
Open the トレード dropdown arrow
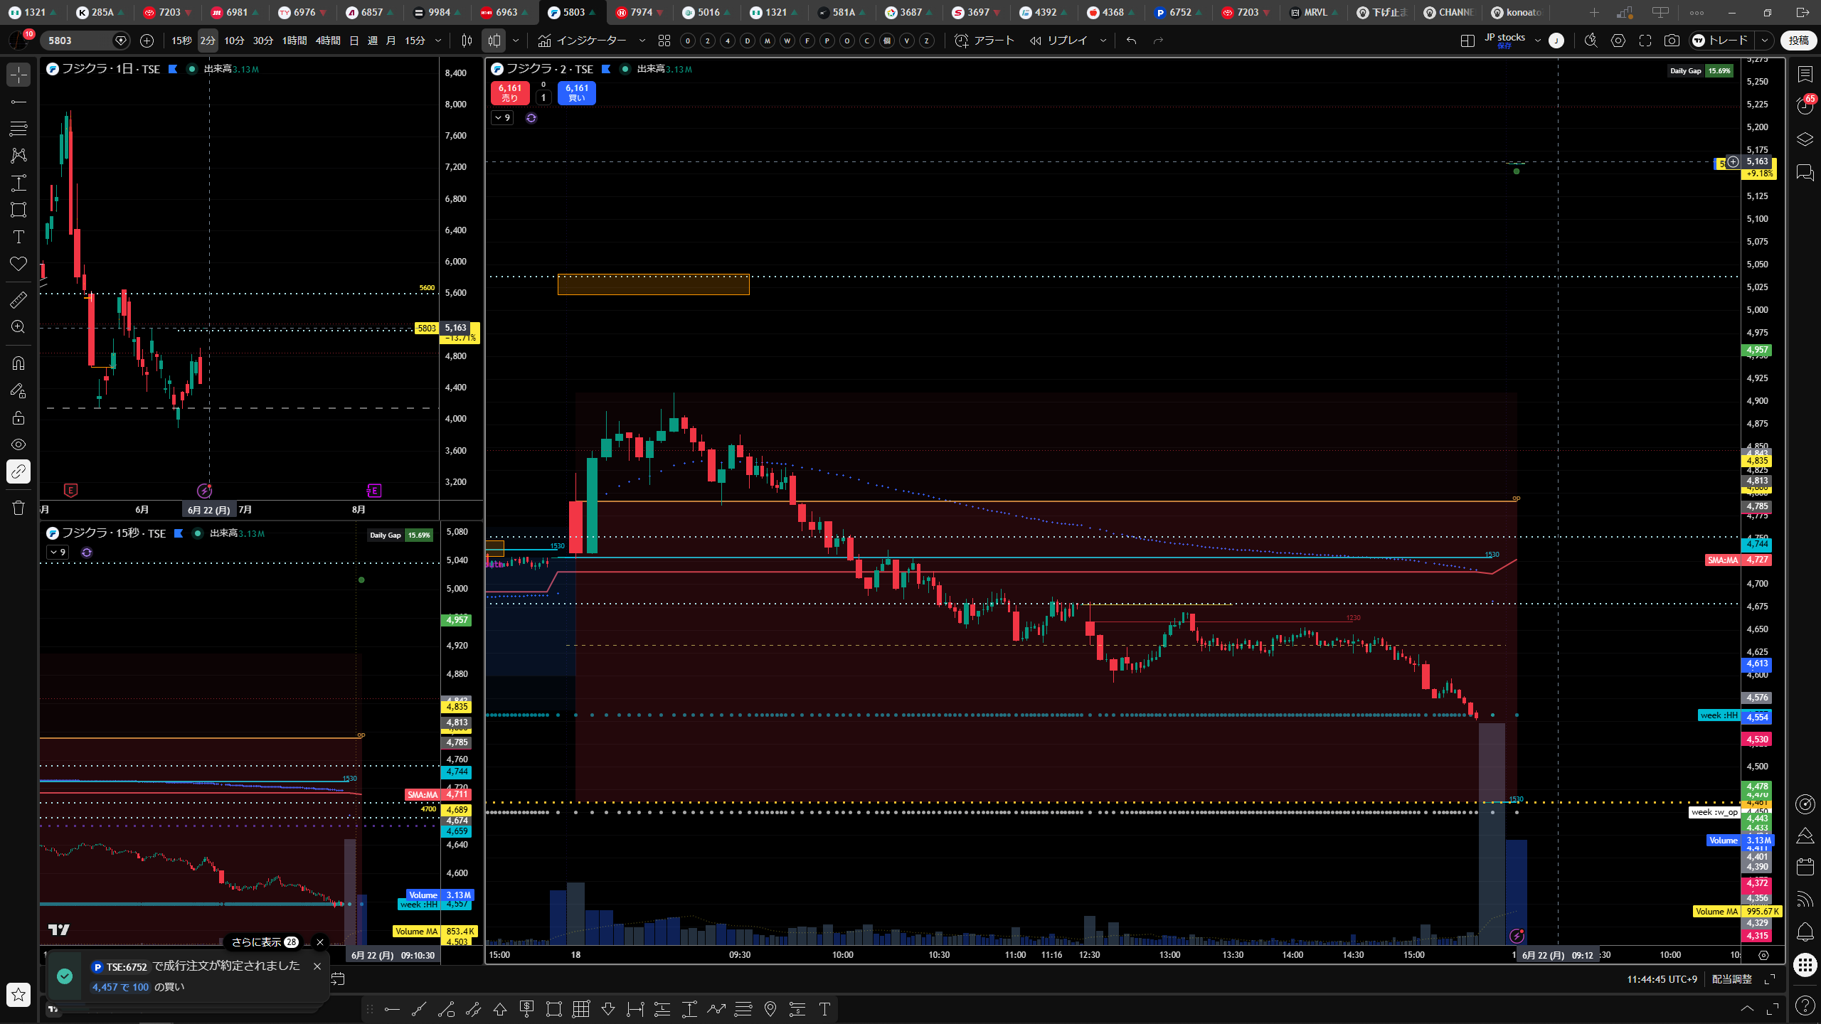tap(1764, 41)
